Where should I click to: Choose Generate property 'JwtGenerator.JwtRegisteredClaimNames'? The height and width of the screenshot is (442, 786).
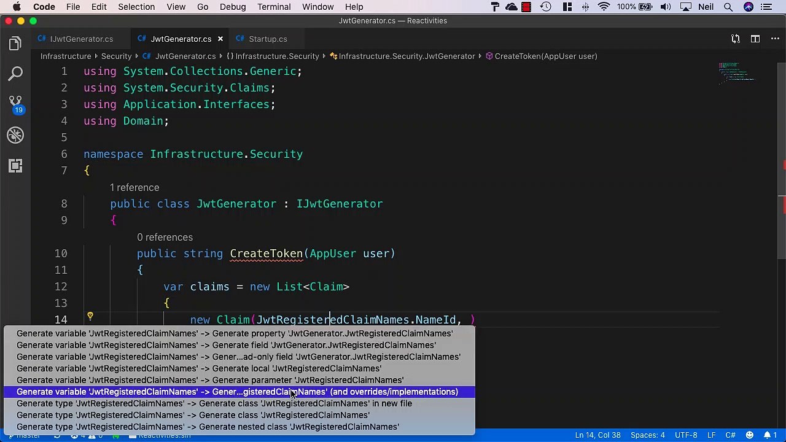239,333
